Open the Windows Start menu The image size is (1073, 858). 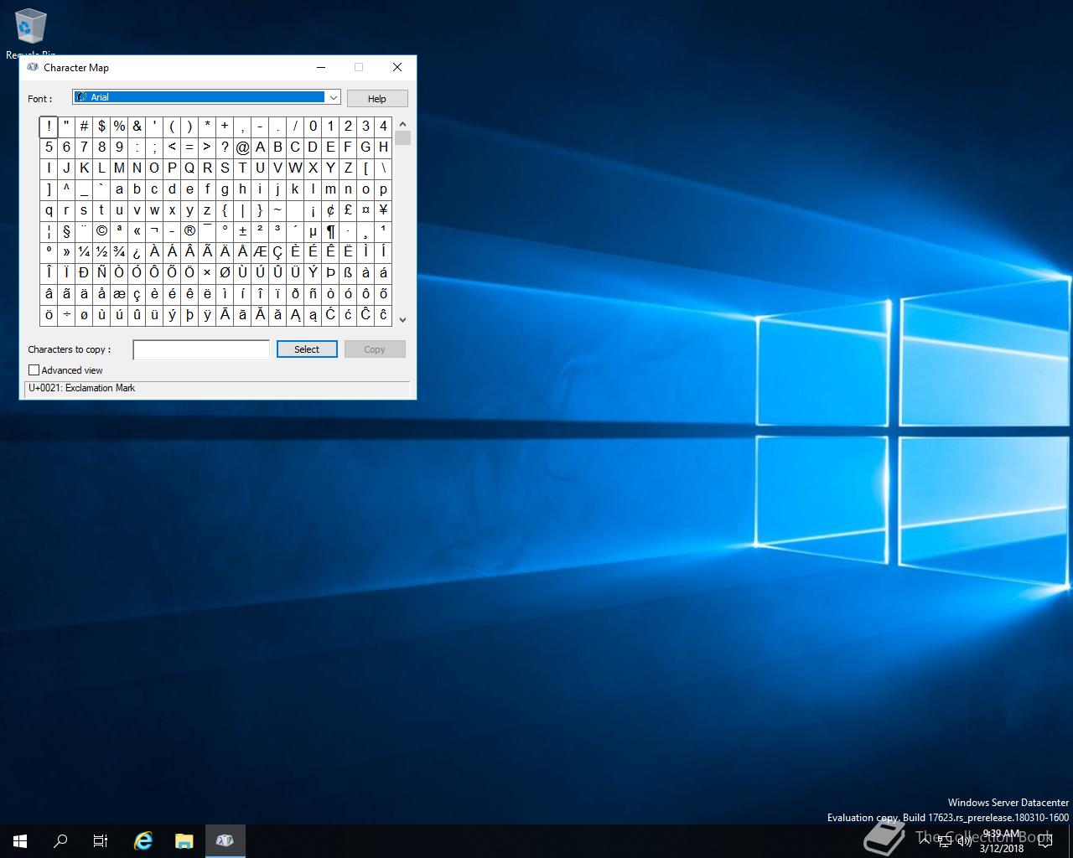click(20, 840)
